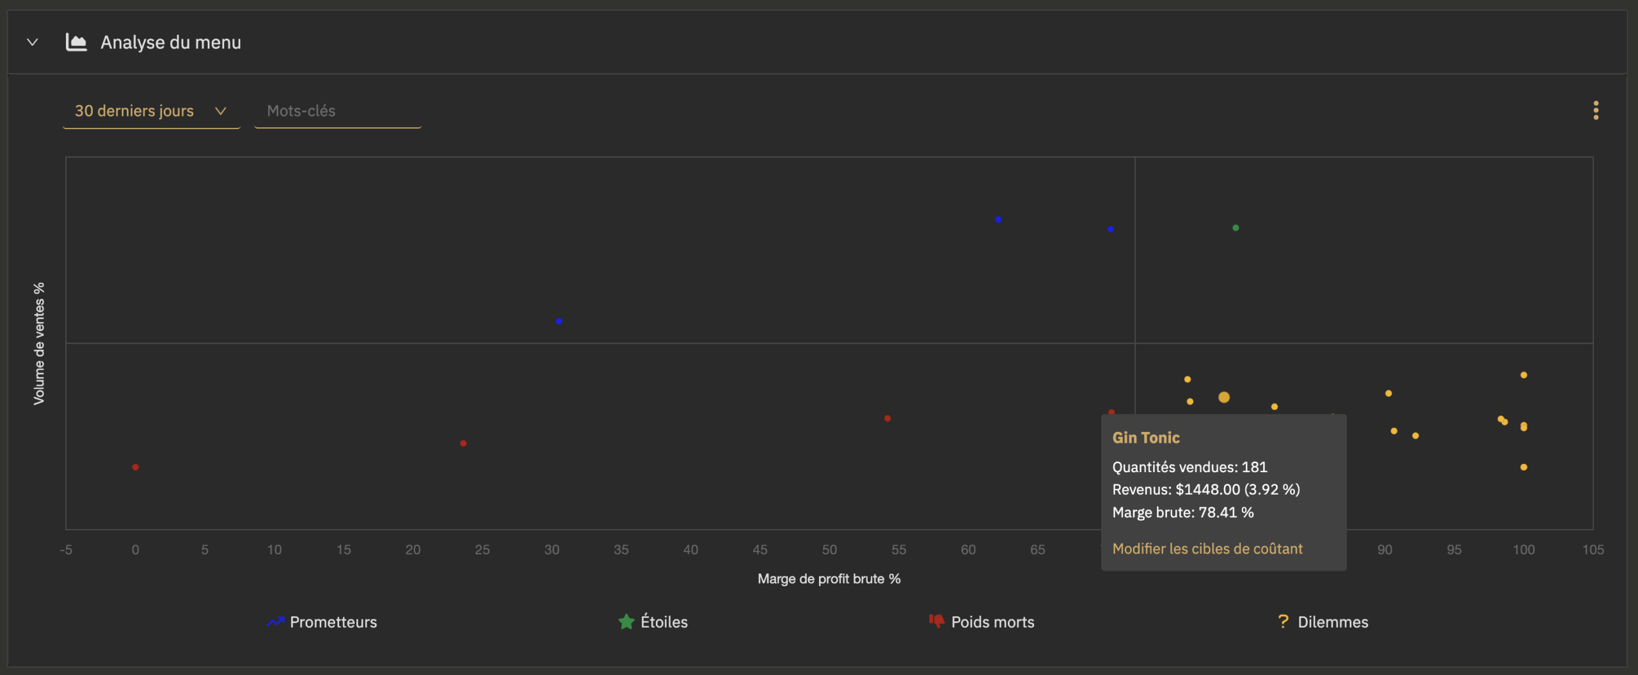The width and height of the screenshot is (1638, 675).
Task: Click the Prometteurs trending arrow icon
Action: coord(275,622)
